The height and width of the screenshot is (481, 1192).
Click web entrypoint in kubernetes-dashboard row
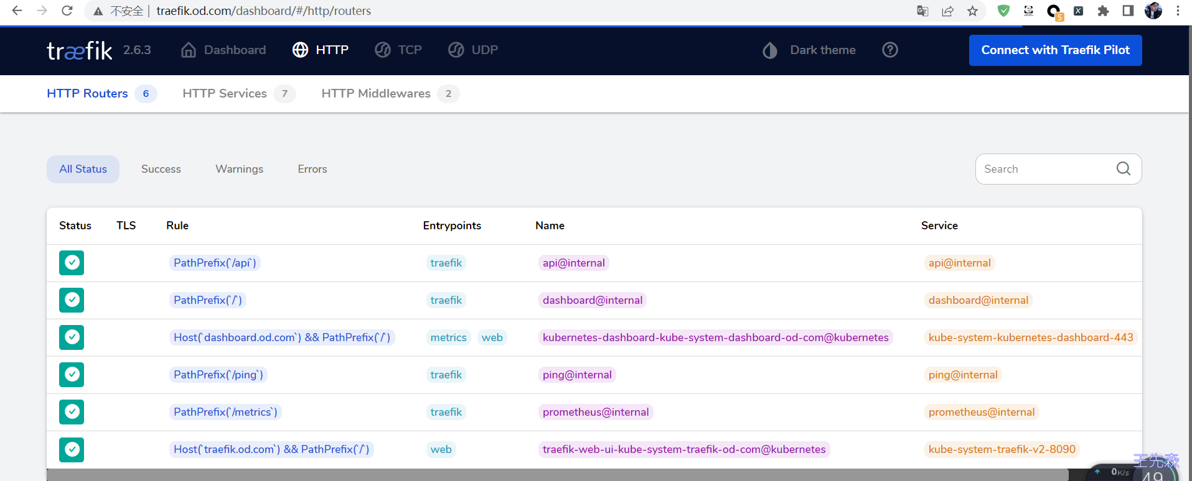point(492,337)
